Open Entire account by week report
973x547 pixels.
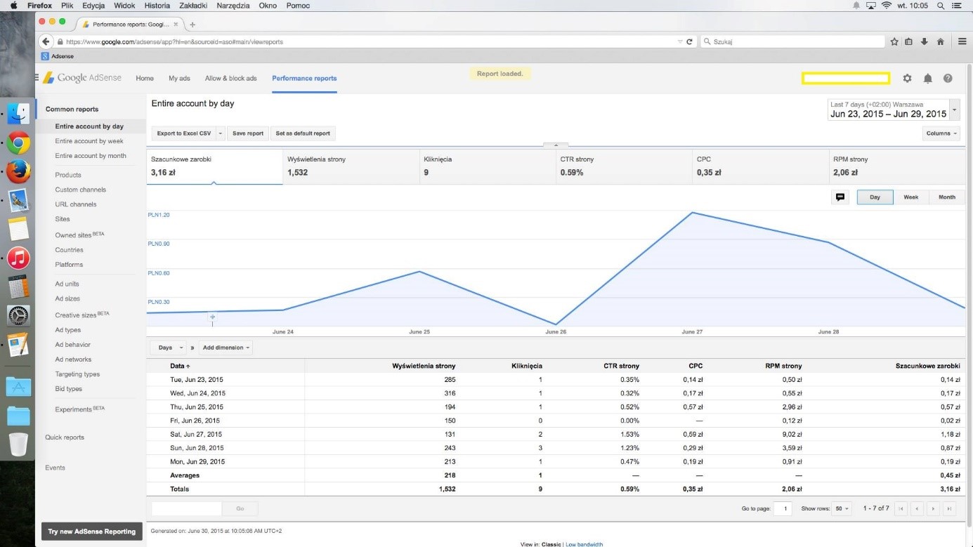[89, 141]
